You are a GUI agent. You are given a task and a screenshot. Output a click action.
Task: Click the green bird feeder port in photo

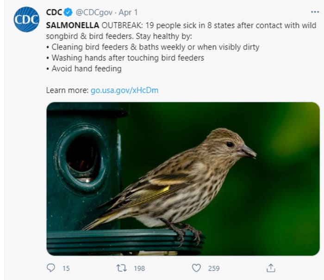(80, 158)
